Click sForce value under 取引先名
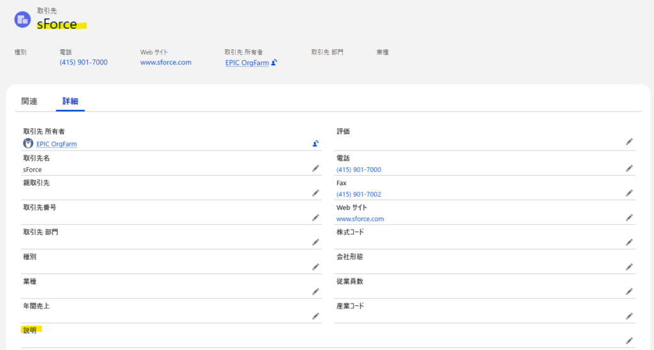This screenshot has height=350, width=654. (x=32, y=170)
